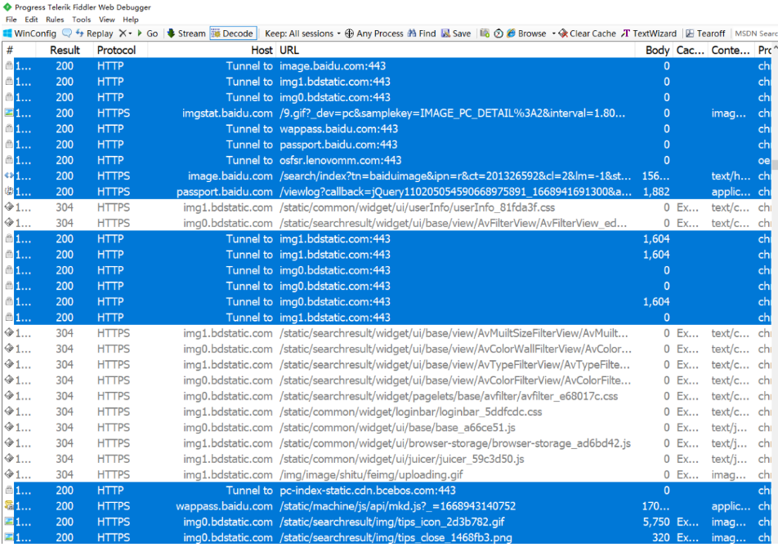Open the TextWizard tool
778x547 pixels.
[649, 33]
